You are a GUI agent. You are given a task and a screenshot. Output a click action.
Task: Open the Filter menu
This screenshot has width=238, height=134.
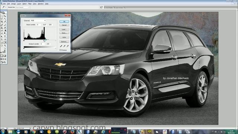(30, 4)
